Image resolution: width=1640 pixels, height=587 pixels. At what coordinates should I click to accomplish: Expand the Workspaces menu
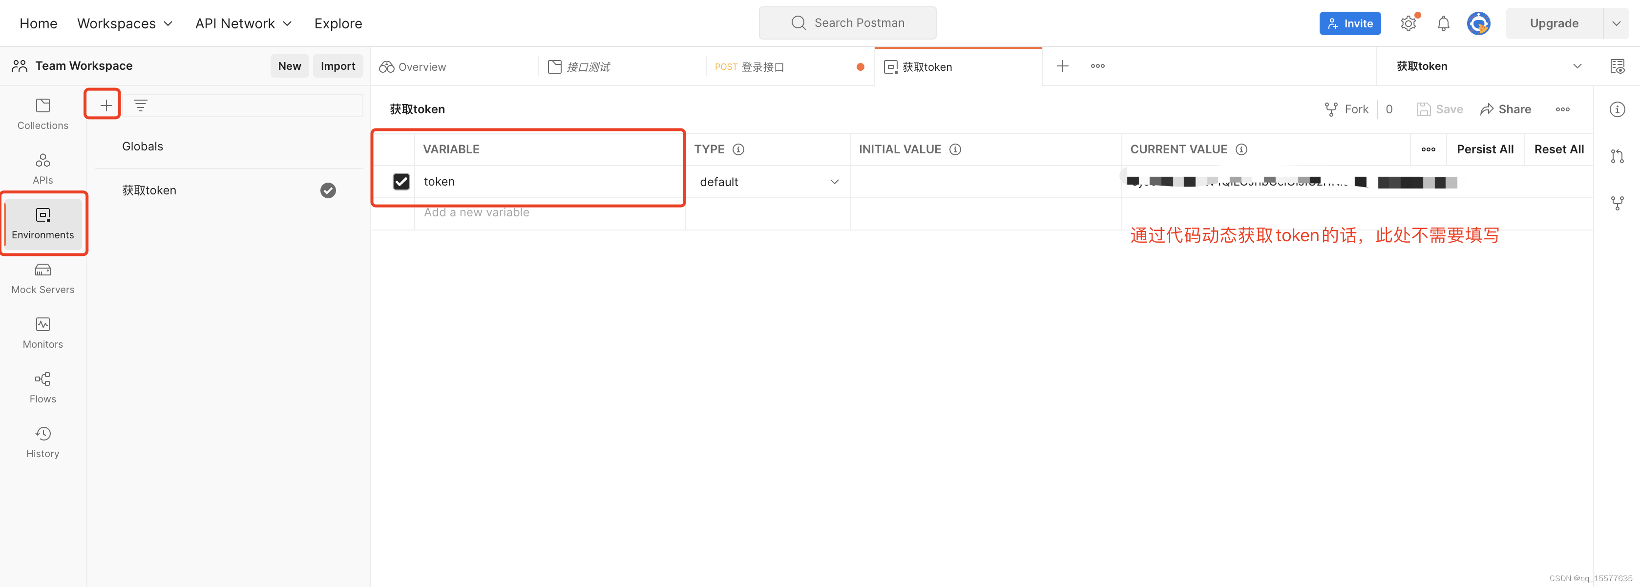tap(125, 23)
